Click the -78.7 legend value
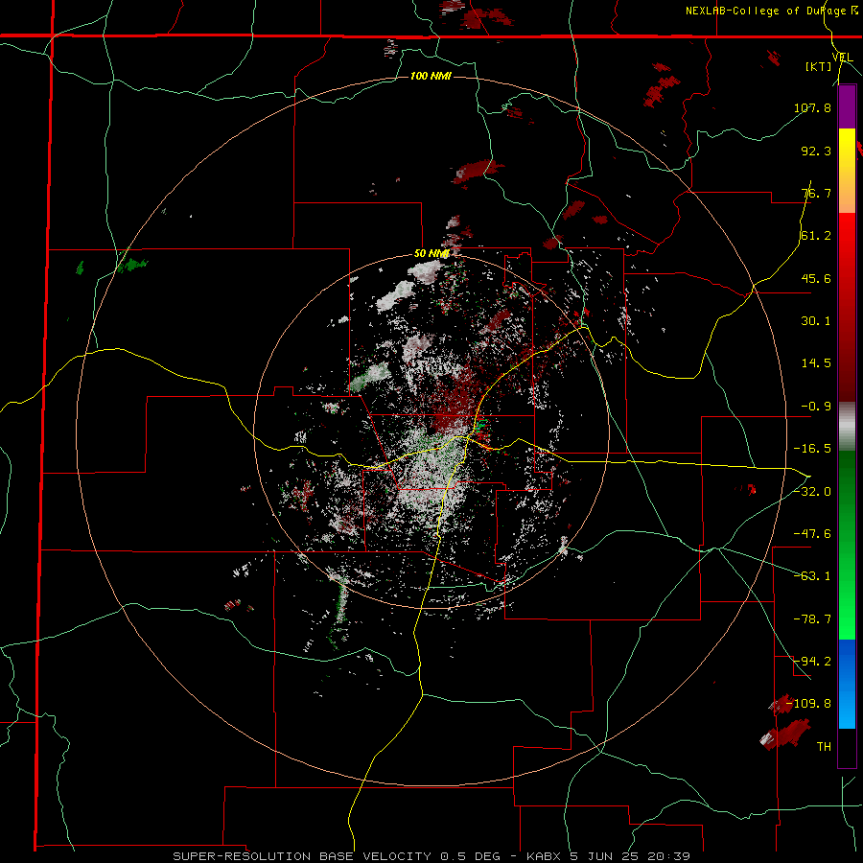 812,619
